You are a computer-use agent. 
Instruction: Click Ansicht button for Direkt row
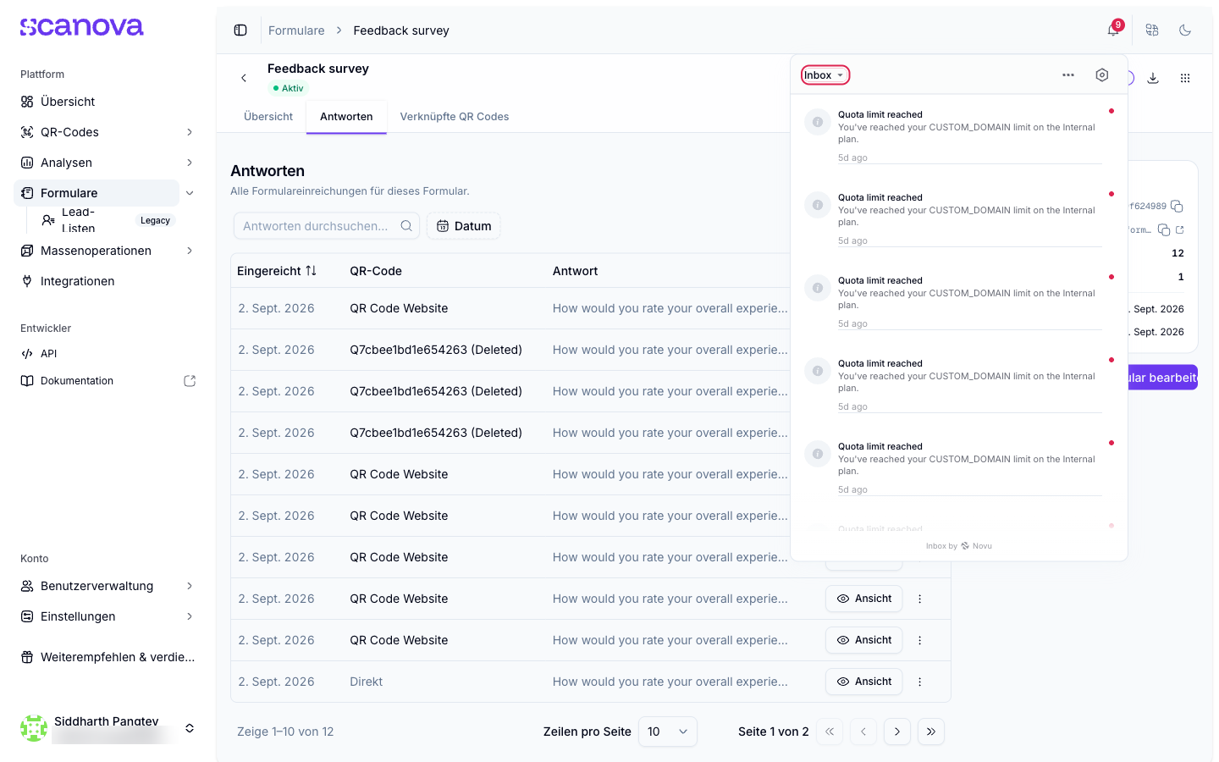pos(864,682)
